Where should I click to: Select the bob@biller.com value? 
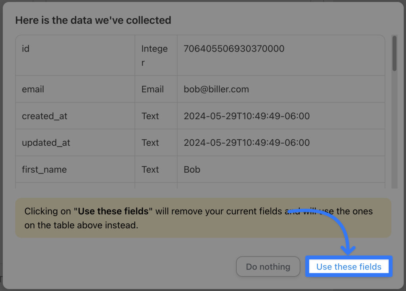click(x=216, y=89)
